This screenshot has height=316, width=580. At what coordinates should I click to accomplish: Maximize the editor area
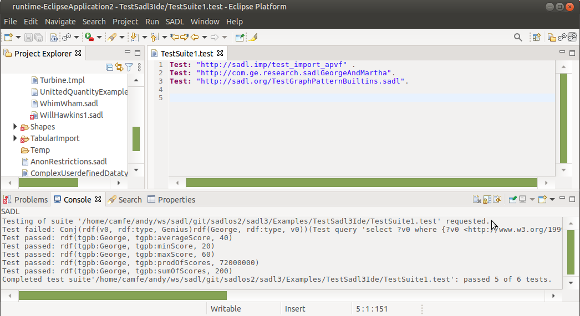coord(572,53)
